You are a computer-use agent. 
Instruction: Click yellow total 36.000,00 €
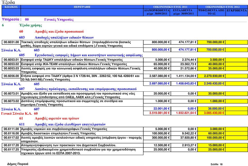point(212,109)
